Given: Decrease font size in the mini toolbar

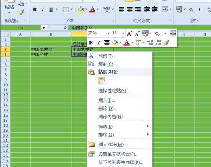Looking at the screenshot, I should [137, 33].
